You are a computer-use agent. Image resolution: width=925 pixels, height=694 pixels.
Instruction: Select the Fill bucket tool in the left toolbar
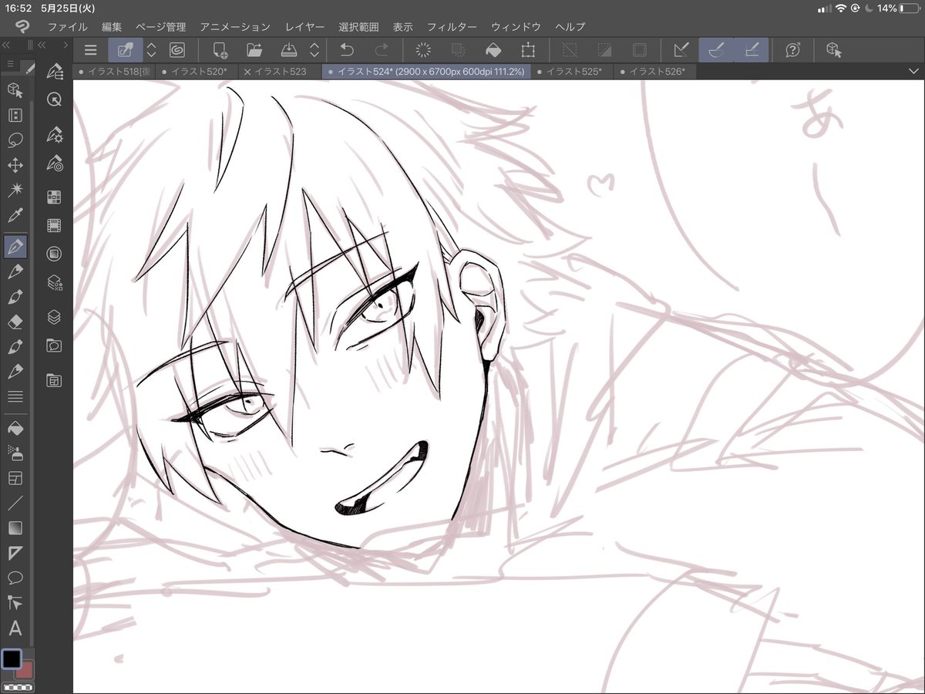click(15, 426)
